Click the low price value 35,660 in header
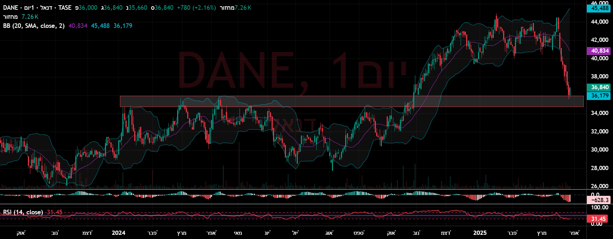613x239 pixels. [138, 8]
